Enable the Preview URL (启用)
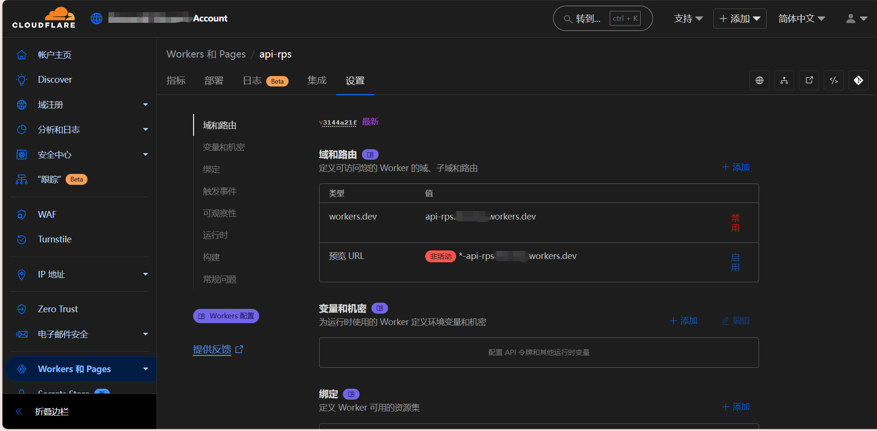Screen dimensions: 877x431 pos(735,262)
